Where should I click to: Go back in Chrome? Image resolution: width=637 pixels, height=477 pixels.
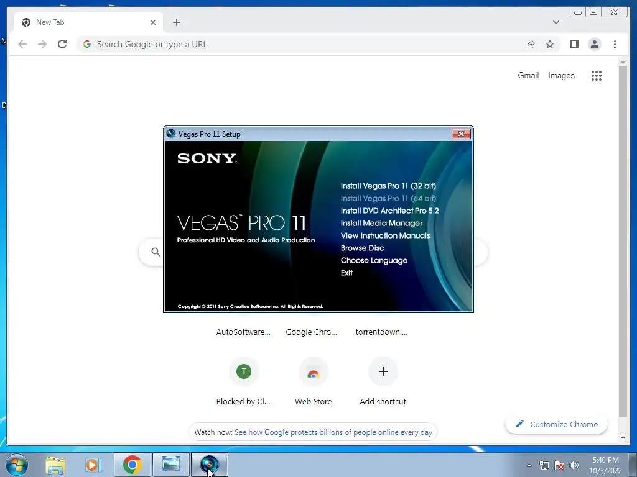[x=22, y=44]
